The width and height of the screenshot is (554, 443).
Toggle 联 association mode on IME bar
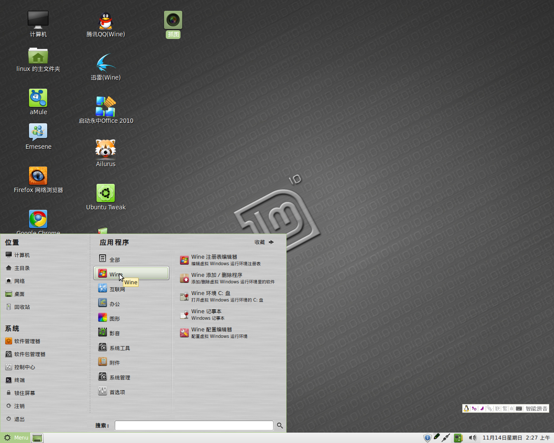tap(498, 408)
